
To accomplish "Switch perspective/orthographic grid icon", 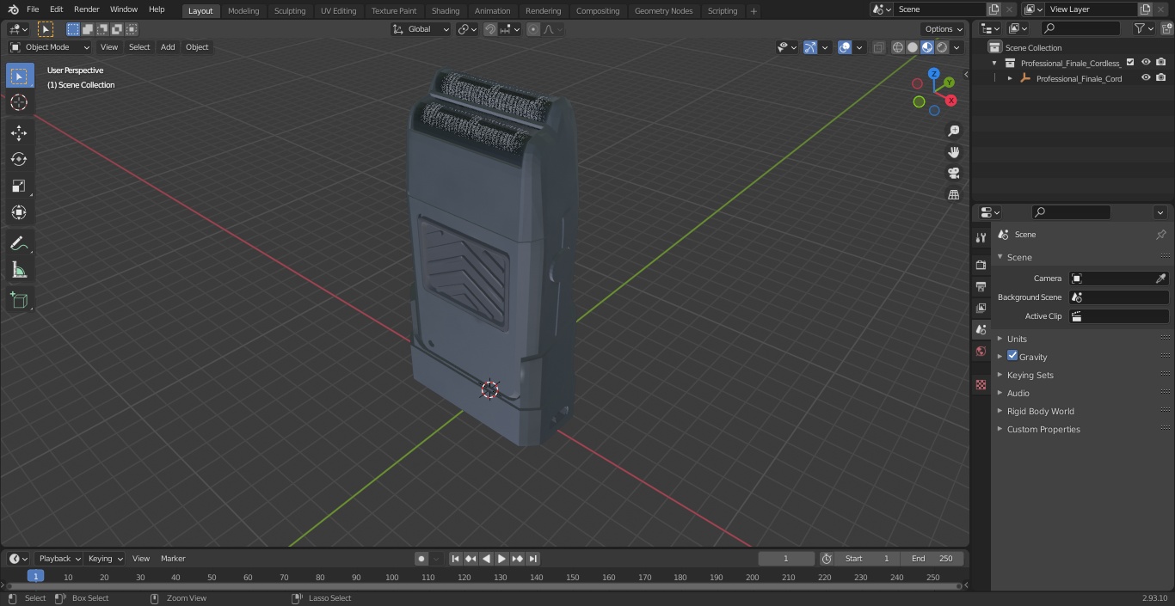I will [953, 195].
